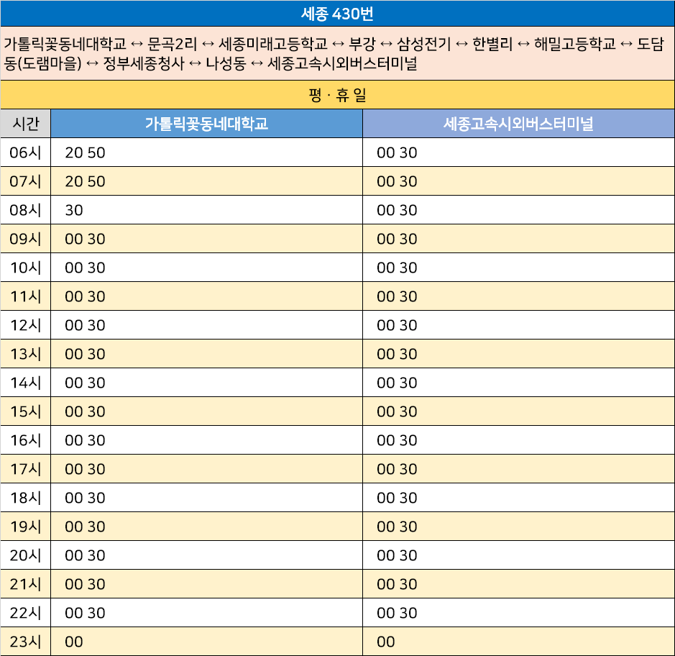Image resolution: width=675 pixels, height=656 pixels.
Task: Click terminal departures '00 30' in 16시 row
Action: click(x=397, y=441)
